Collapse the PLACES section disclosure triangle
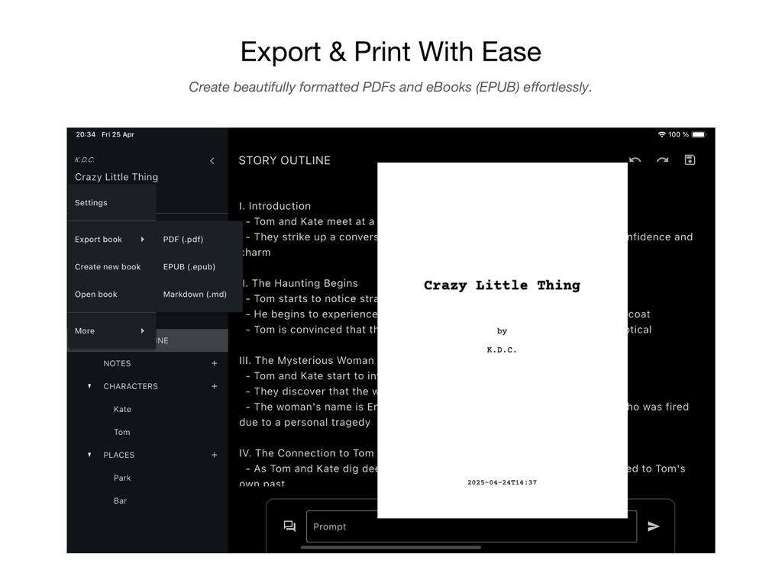Screen dimensions: 782x586 (89, 455)
